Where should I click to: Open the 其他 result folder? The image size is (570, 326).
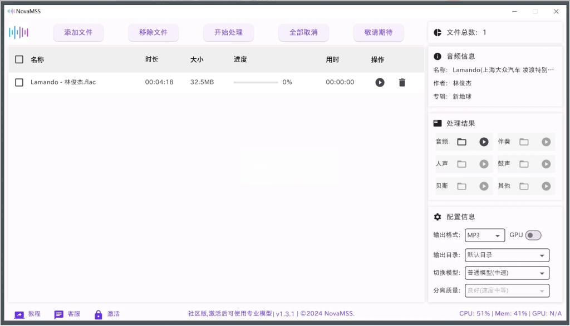point(524,186)
